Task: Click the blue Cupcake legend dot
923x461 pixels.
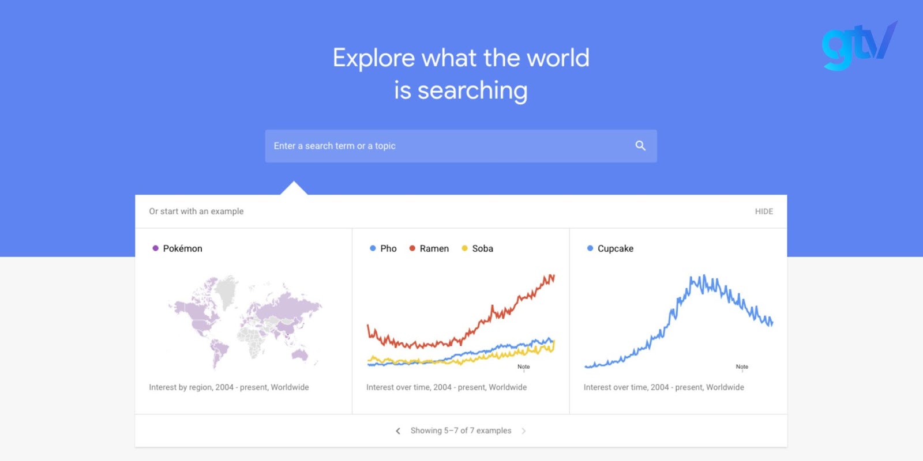Action: click(589, 248)
